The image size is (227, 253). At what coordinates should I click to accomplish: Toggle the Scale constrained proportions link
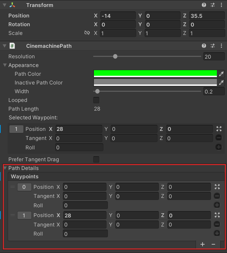[x=87, y=33]
